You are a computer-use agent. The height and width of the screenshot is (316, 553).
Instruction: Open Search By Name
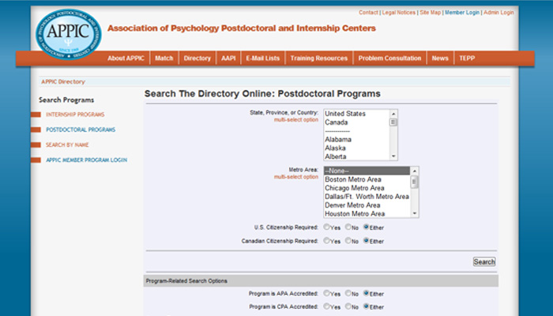(x=67, y=145)
